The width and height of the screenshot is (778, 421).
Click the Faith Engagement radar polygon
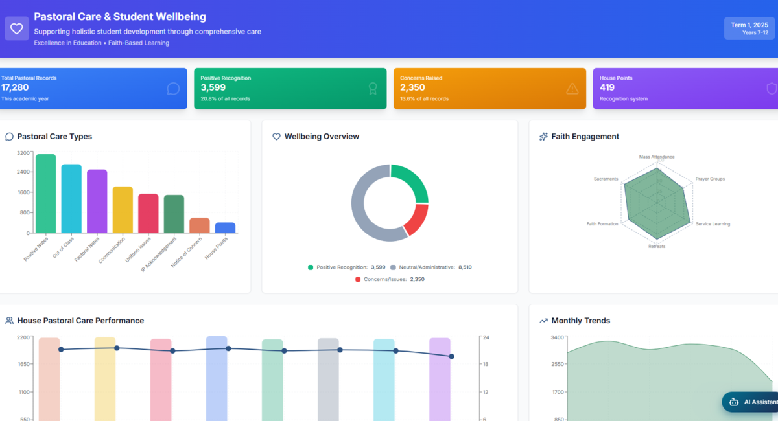(x=656, y=203)
